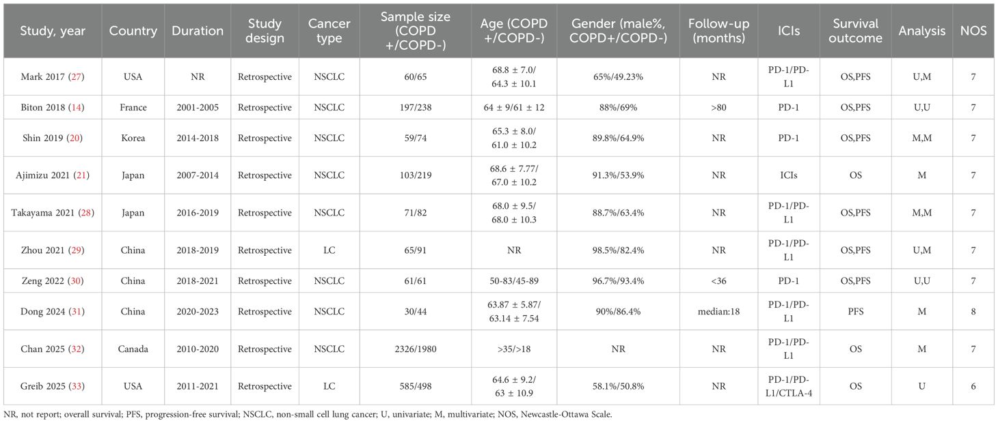
Task: Click the "PD-1/PD-L1/CTLA-4" ICIs cell
Action: (x=787, y=386)
